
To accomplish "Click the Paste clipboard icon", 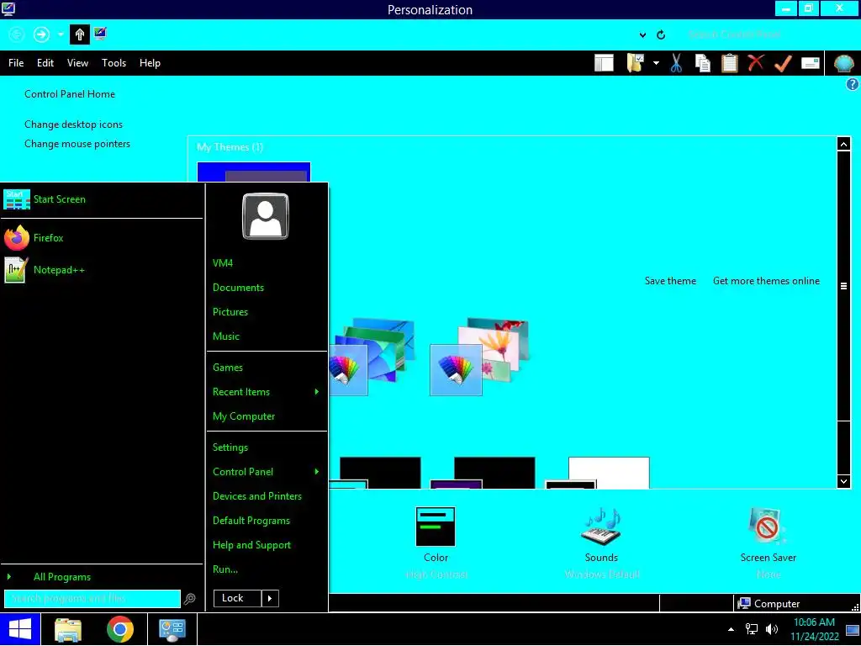I will point(729,63).
